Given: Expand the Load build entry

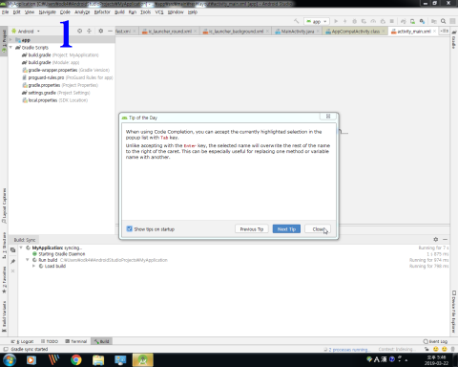Looking at the screenshot, I should pos(33,266).
